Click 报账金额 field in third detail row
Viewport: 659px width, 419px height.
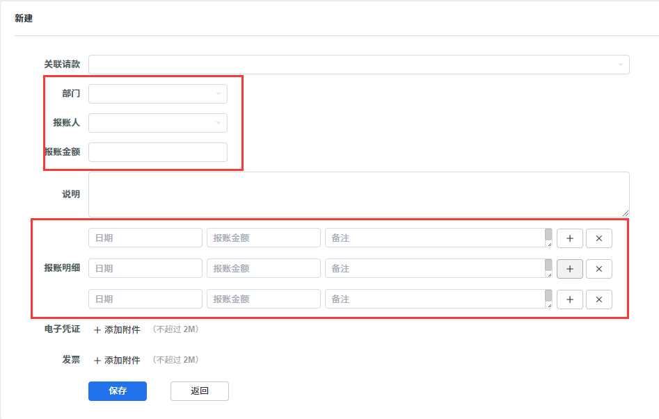(x=264, y=299)
